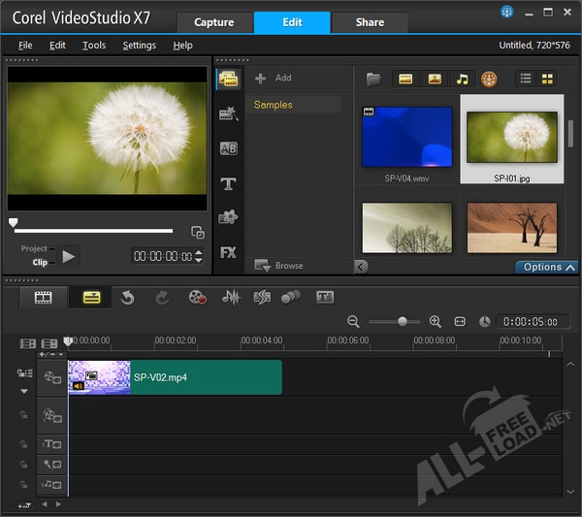Click the timeline zoom slider handle
582x517 pixels.
(x=403, y=321)
